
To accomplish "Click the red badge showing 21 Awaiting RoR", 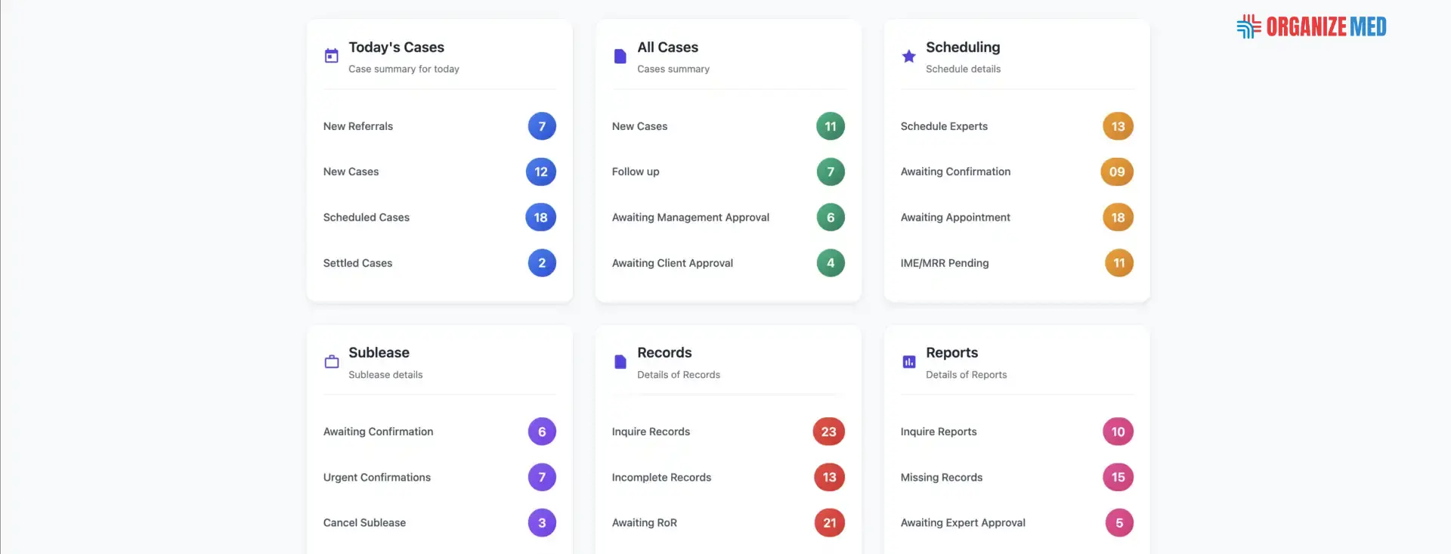I will 829,522.
